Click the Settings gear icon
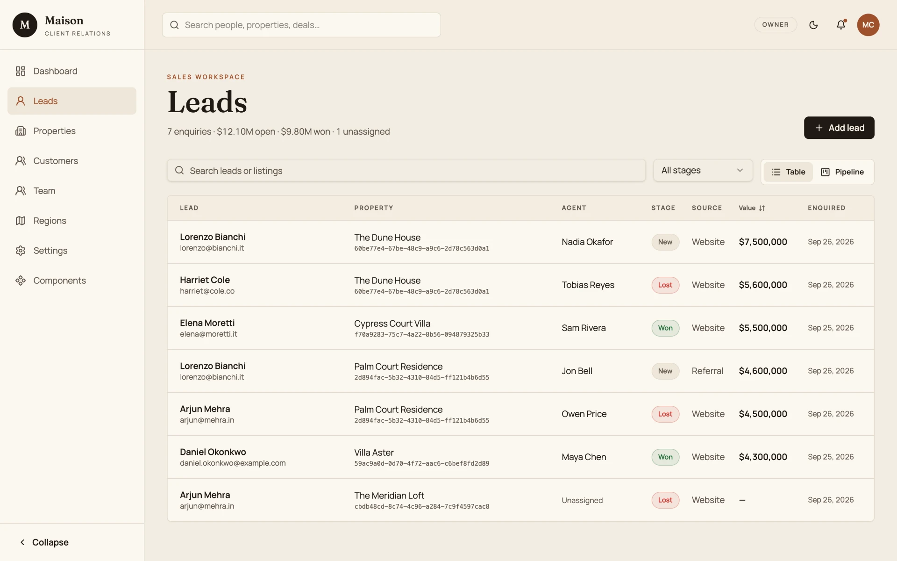Image resolution: width=897 pixels, height=561 pixels. [21, 251]
